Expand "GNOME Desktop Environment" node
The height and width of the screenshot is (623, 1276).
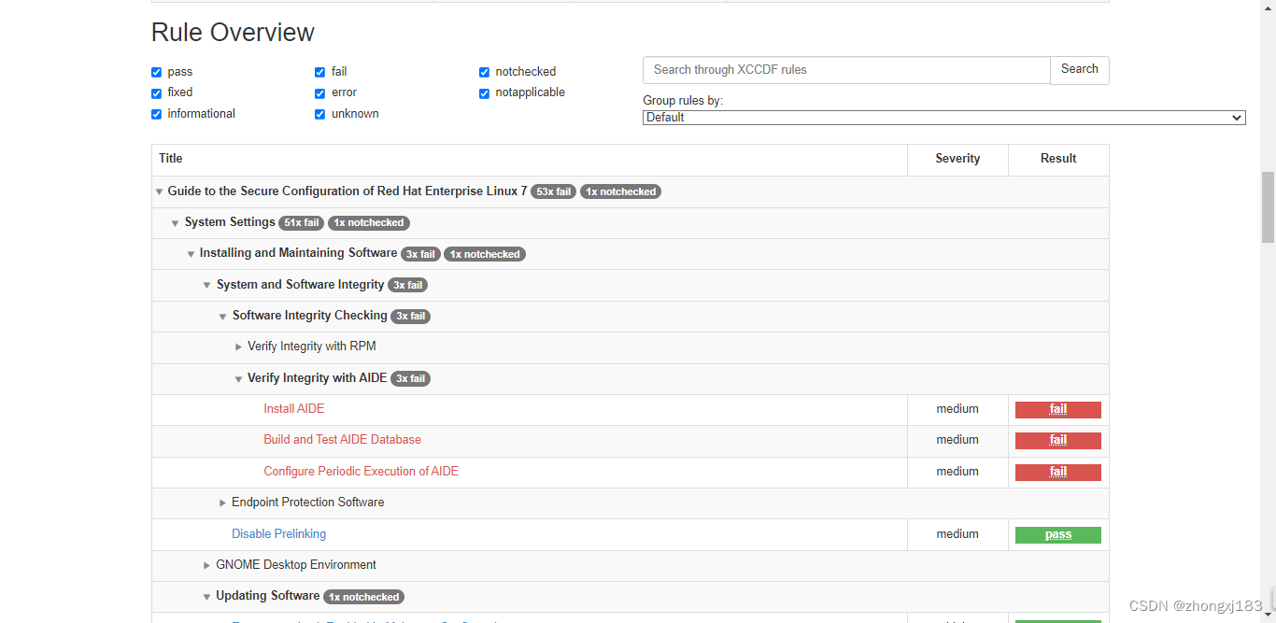point(207,565)
